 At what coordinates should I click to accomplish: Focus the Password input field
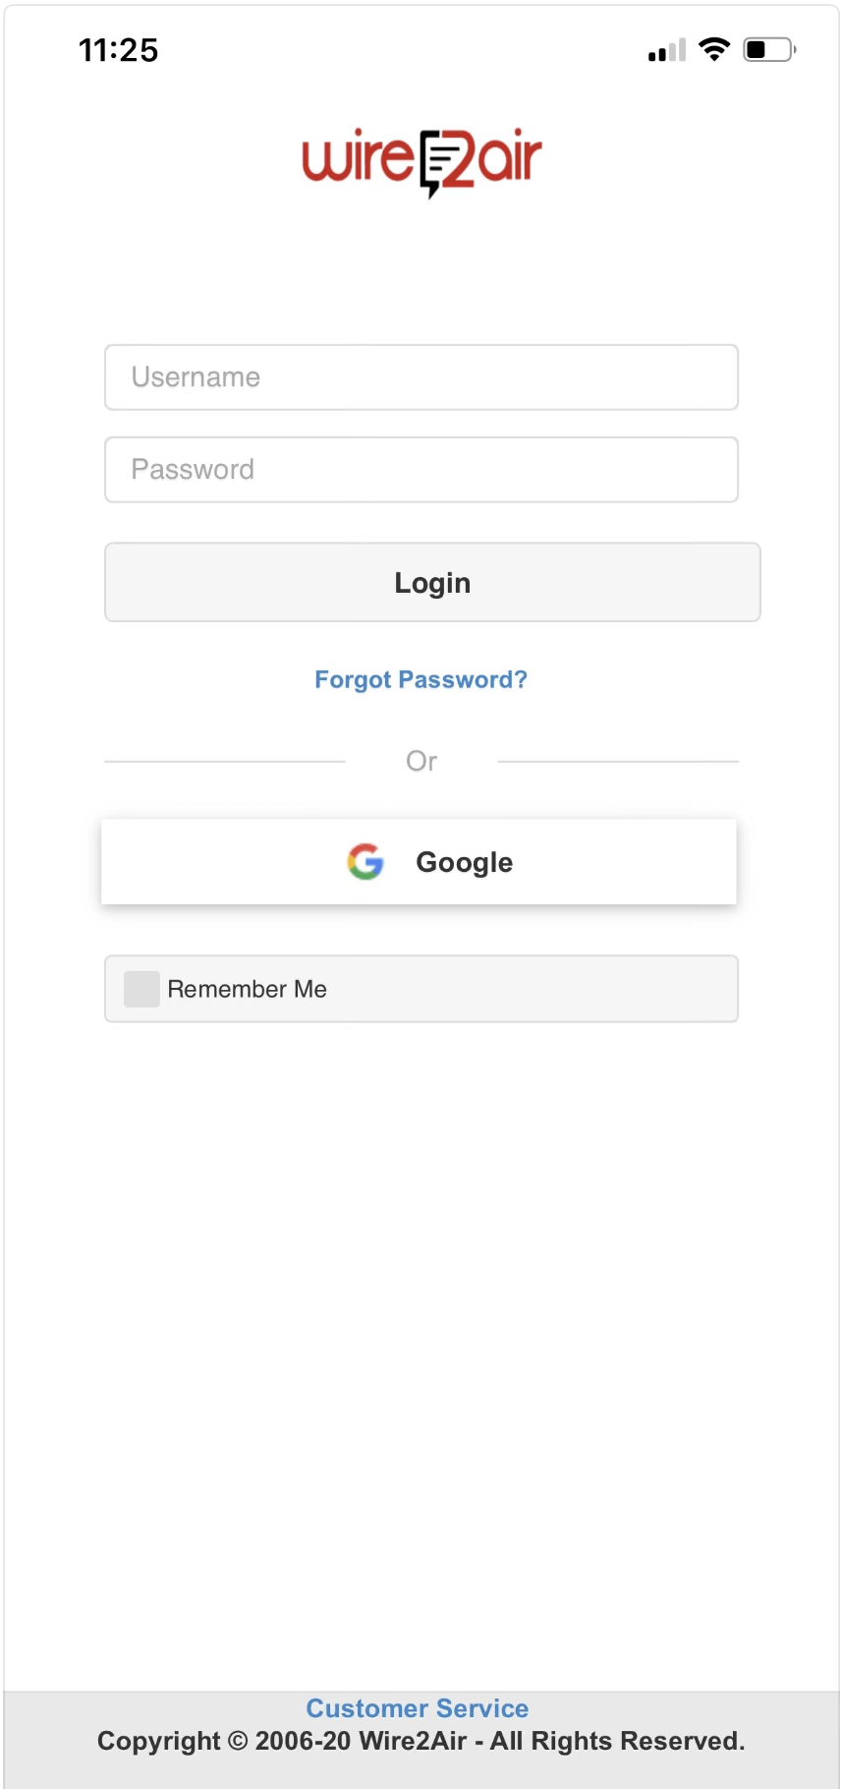point(421,470)
